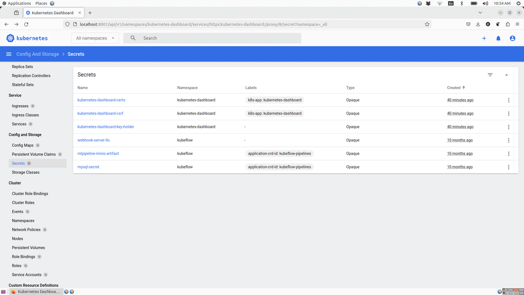The width and height of the screenshot is (524, 295).
Task: Click the filter icon in Secrets card
Action: (x=490, y=75)
